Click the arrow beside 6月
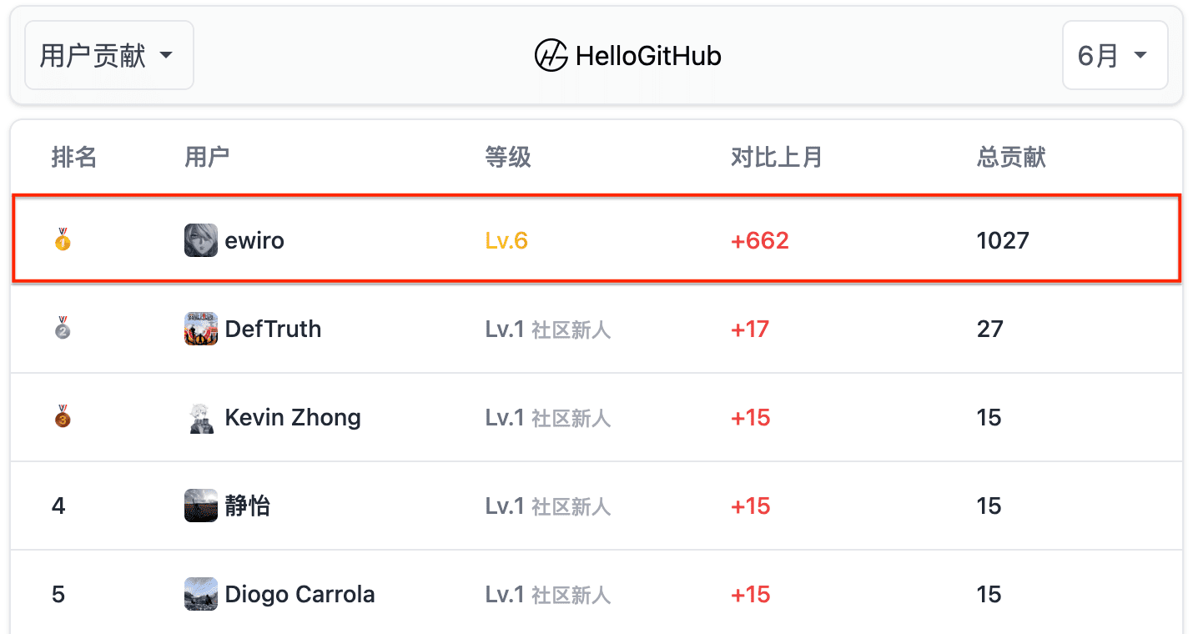This screenshot has width=1193, height=634. pos(1140,56)
